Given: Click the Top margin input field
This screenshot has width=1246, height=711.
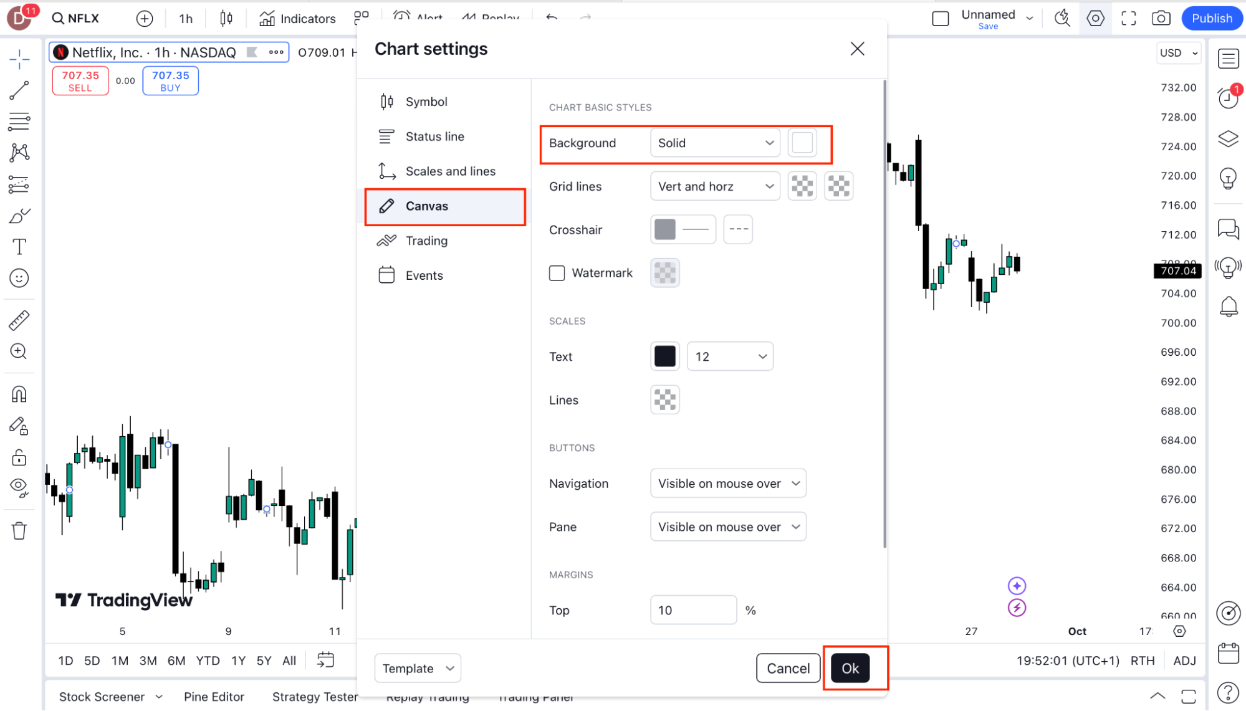Looking at the screenshot, I should click(x=693, y=610).
